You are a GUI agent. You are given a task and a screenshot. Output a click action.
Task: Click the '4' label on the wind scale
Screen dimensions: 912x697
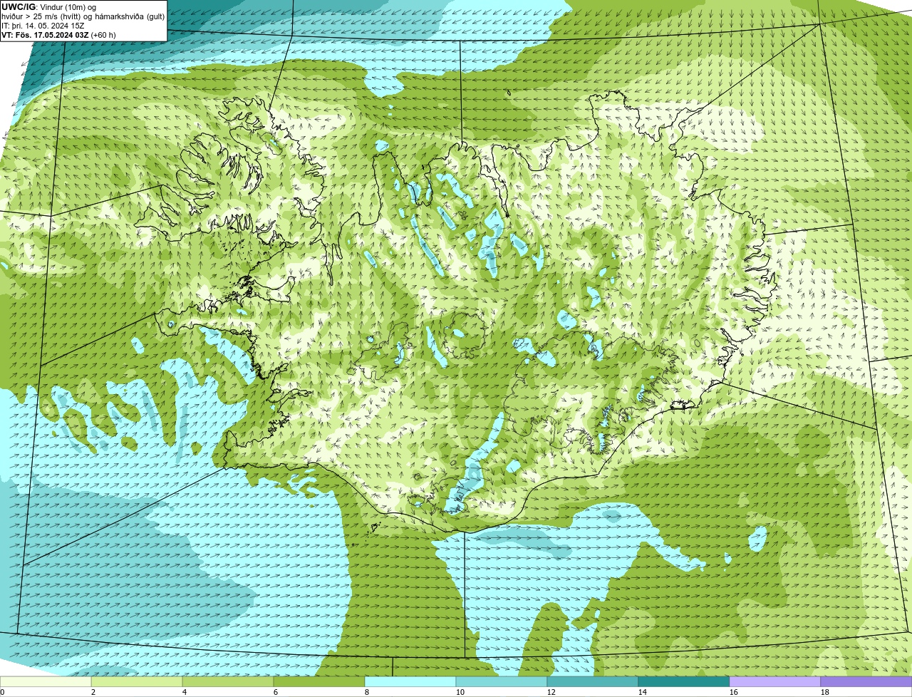(x=185, y=692)
